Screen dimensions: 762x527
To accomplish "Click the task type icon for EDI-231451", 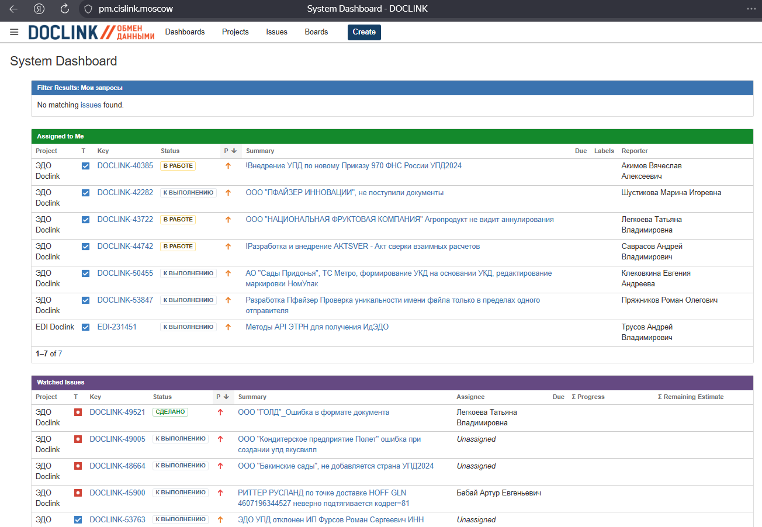I will tap(86, 327).
